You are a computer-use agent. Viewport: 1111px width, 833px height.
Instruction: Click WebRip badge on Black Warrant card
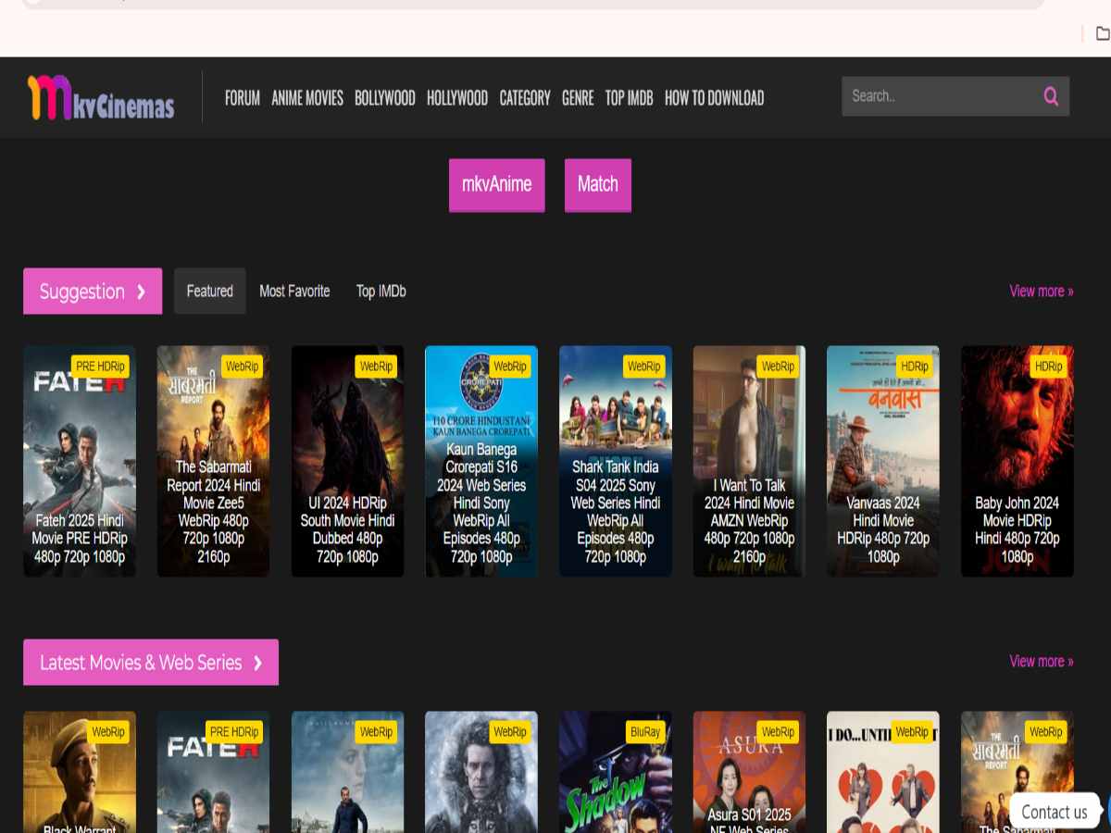108,732
